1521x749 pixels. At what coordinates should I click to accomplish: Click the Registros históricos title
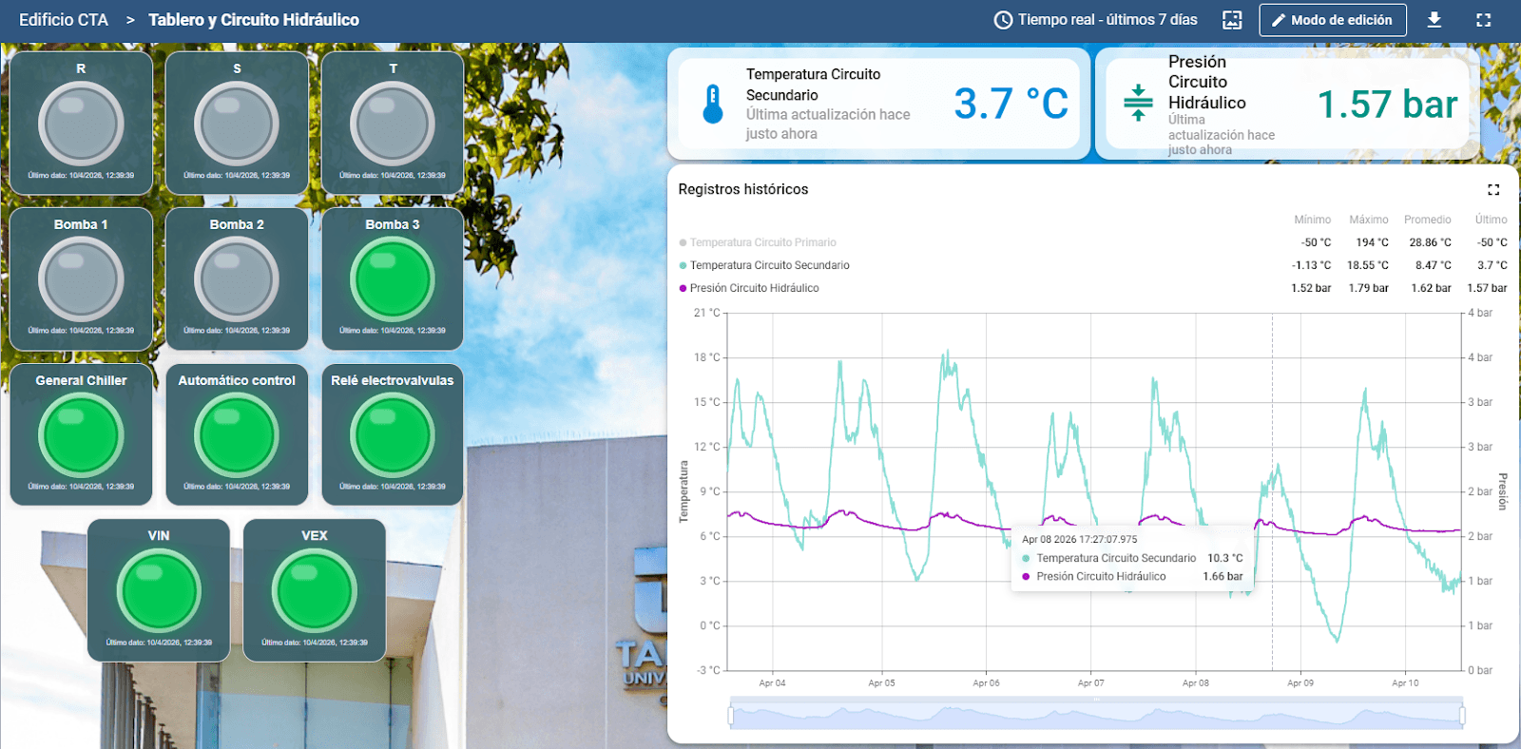743,189
